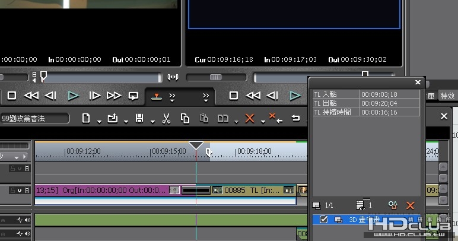Click the in/out play icon beside the shuttle slider
The width and height of the screenshot is (458, 241).
point(173,77)
